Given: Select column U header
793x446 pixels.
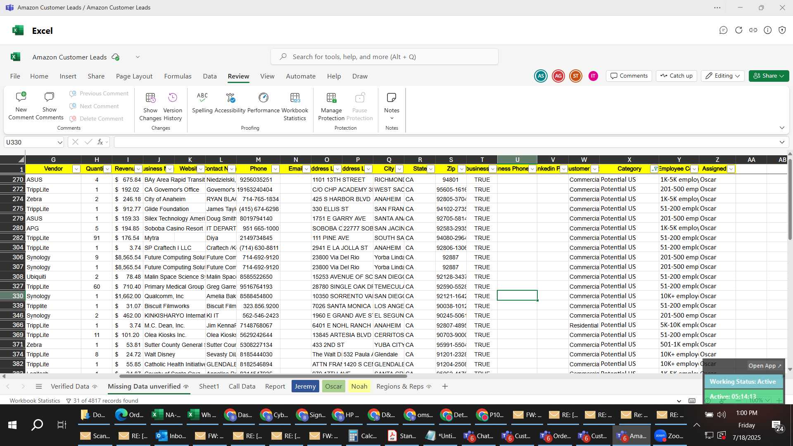Looking at the screenshot, I should (517, 160).
